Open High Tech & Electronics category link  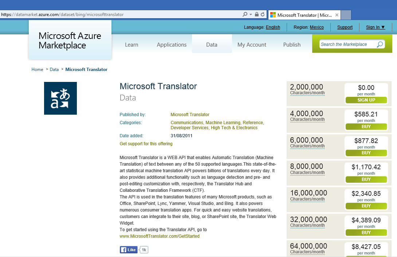click(x=234, y=128)
